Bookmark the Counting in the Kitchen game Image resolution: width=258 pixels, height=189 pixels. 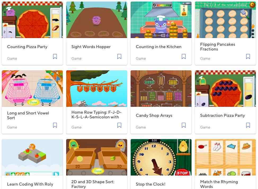pos(184,57)
